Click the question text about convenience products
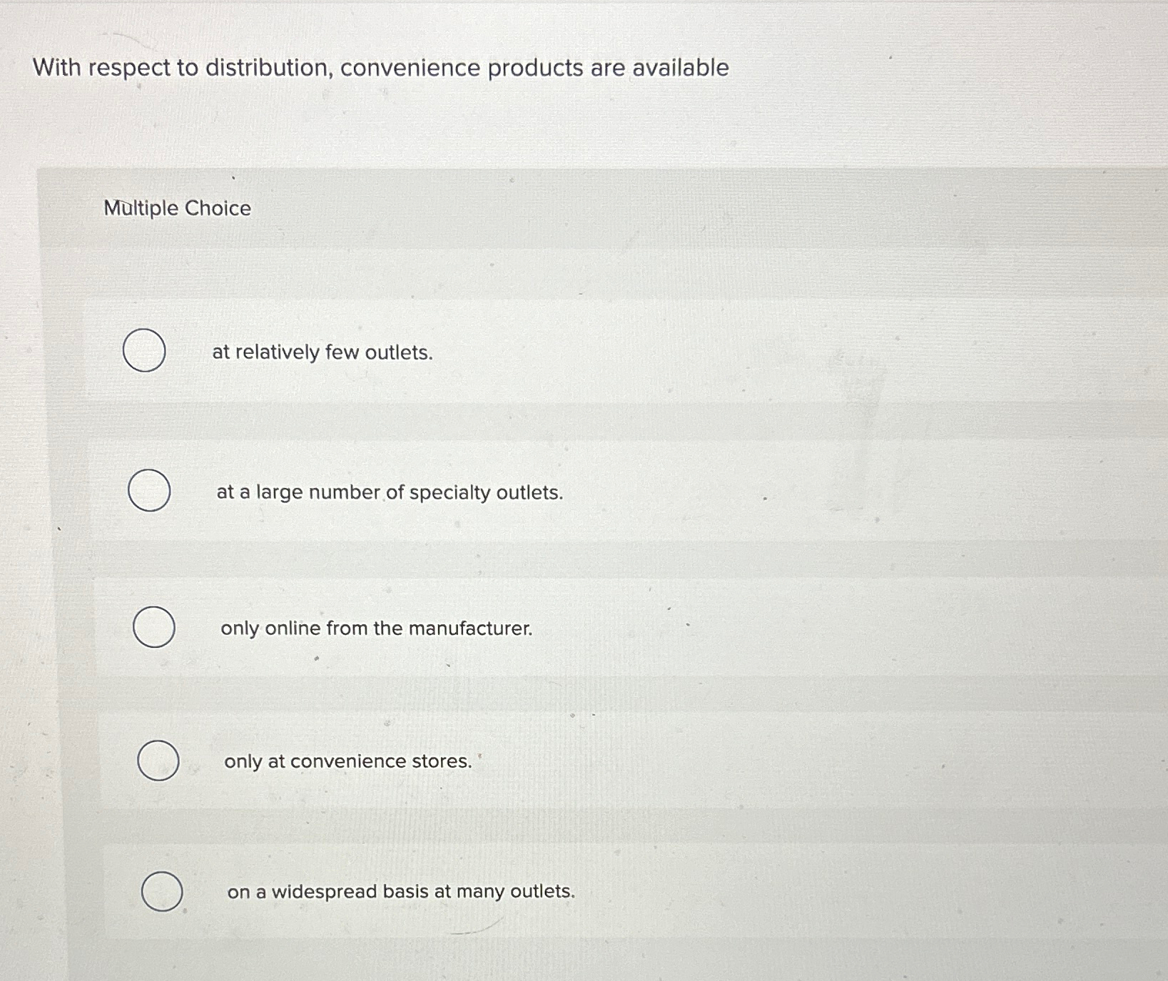The height and width of the screenshot is (981, 1168). [x=381, y=68]
